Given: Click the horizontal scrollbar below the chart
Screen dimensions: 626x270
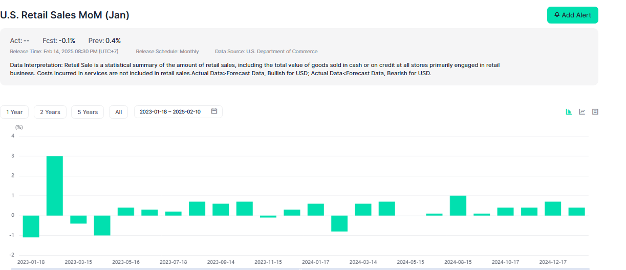Looking at the screenshot, I should coord(297,268).
